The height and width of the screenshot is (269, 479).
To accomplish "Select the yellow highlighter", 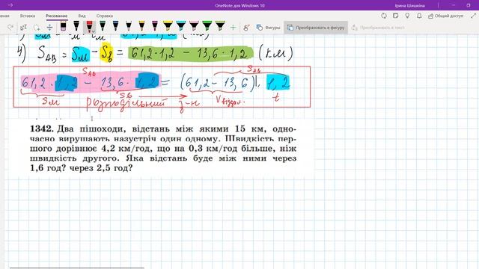I will [x=168, y=27].
